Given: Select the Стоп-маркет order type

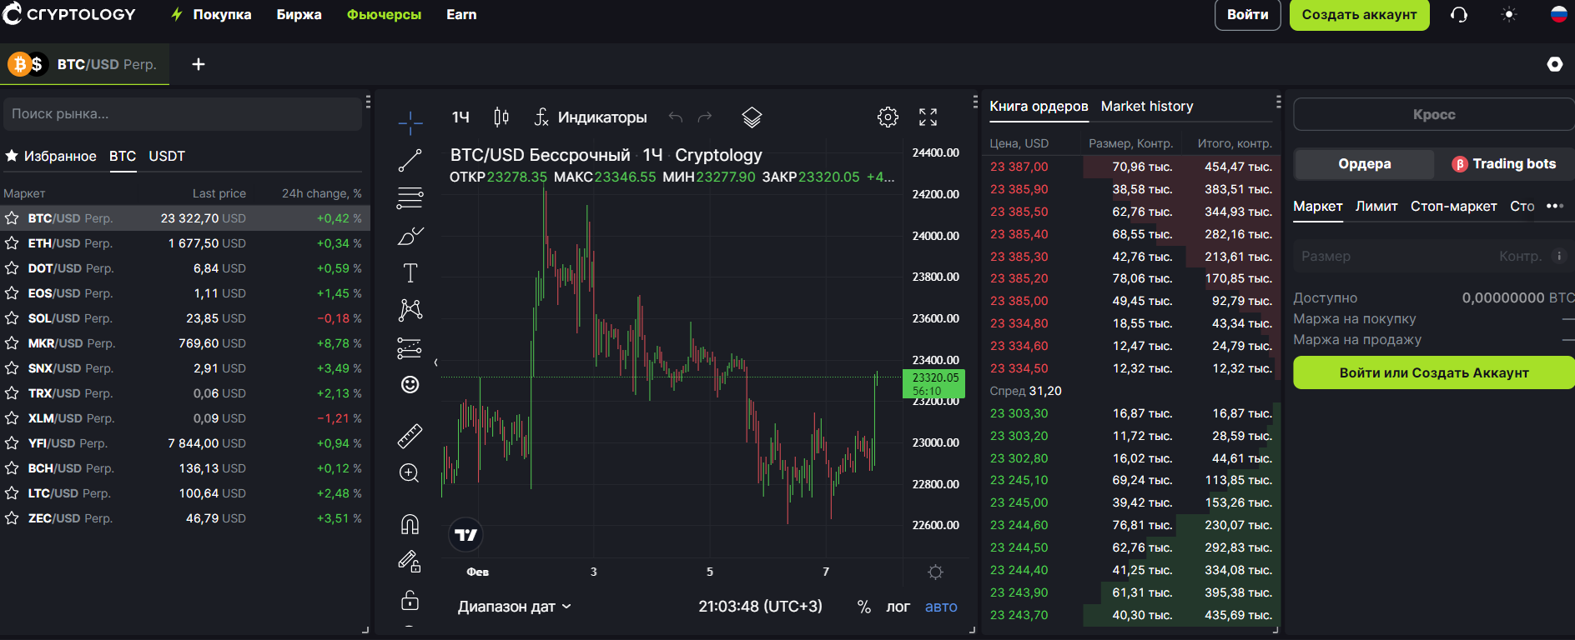Looking at the screenshot, I should [x=1453, y=206].
